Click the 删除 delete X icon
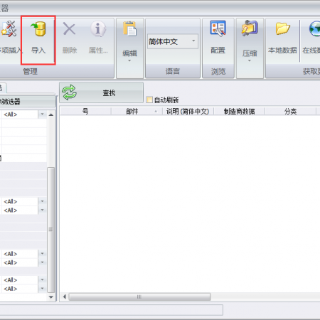This screenshot has width=320, height=320. click(x=69, y=29)
